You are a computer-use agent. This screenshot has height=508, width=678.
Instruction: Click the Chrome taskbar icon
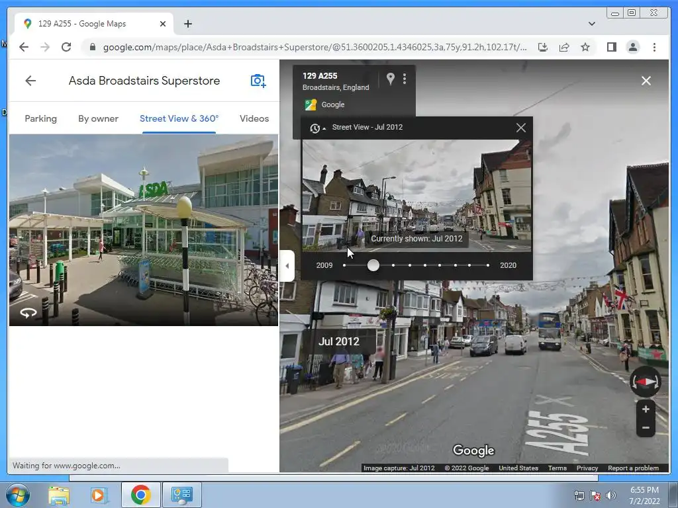tap(140, 495)
